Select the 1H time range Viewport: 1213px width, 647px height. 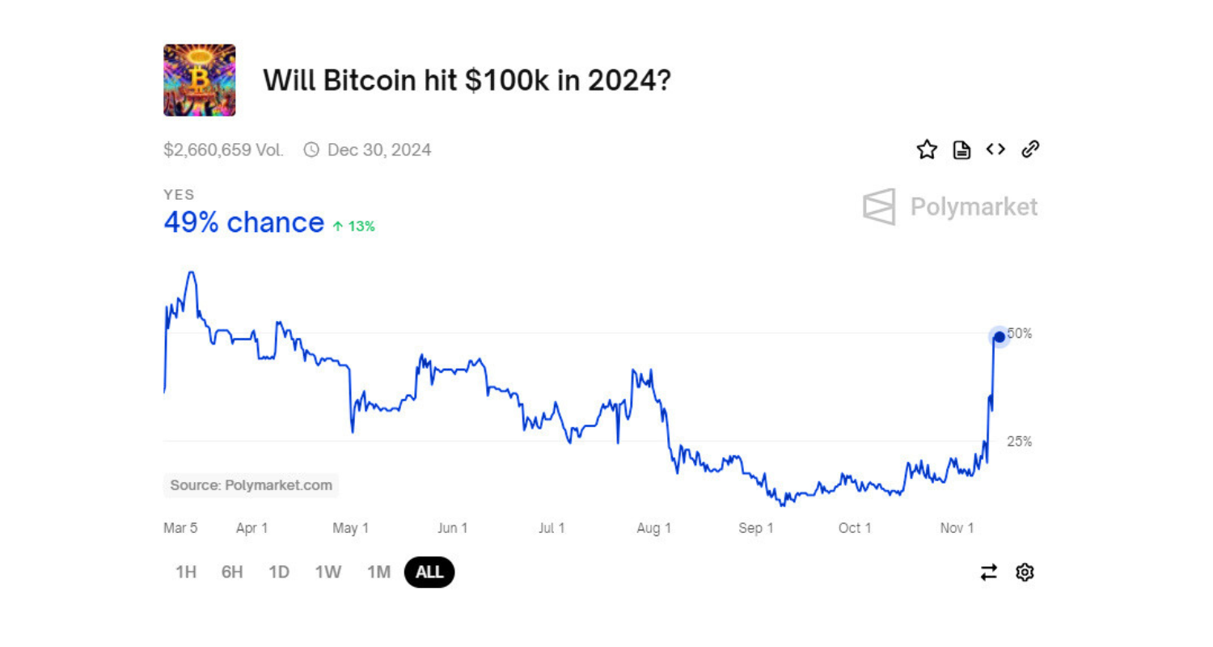(186, 573)
